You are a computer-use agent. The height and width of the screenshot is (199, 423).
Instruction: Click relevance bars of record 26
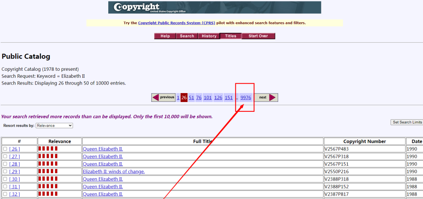[48, 149]
